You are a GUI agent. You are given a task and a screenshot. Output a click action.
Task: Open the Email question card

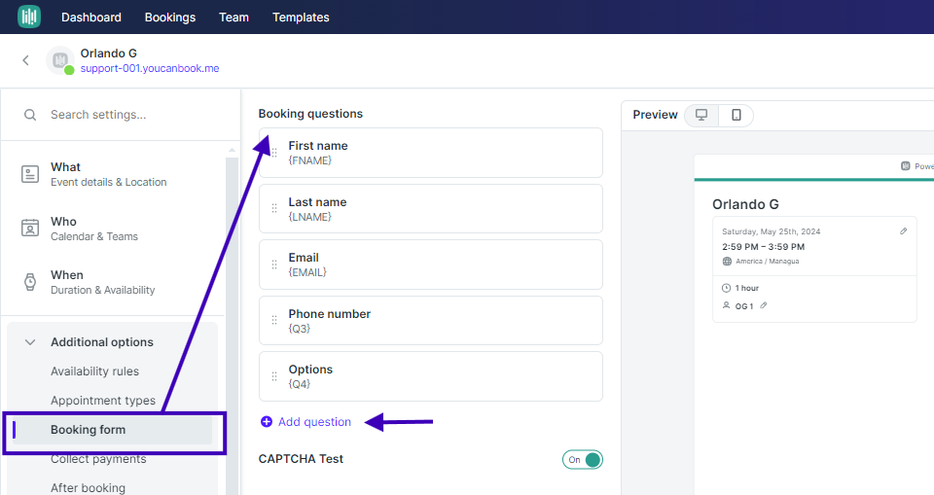click(x=431, y=265)
